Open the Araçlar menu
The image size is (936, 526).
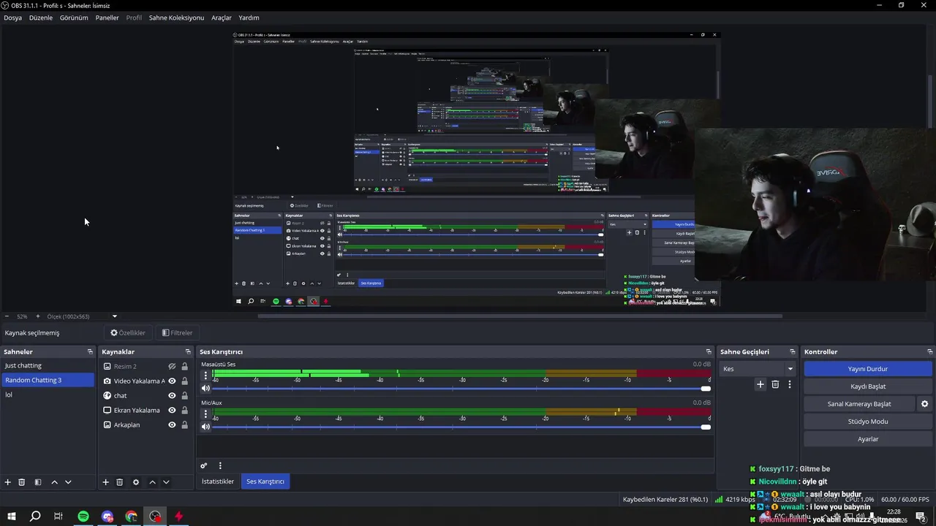click(x=222, y=18)
